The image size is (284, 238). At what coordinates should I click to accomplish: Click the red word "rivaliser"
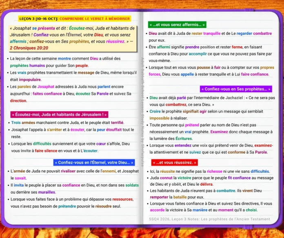tap(68, 171)
